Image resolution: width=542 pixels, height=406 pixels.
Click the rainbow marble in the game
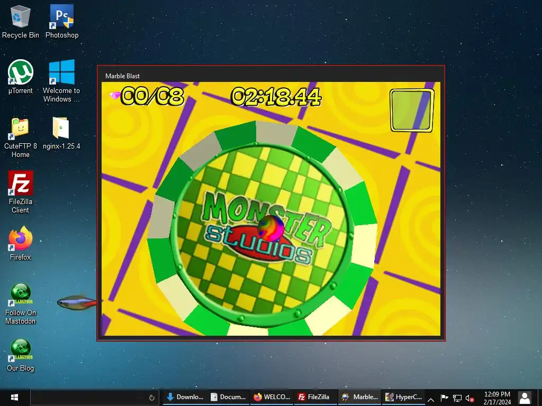270,228
